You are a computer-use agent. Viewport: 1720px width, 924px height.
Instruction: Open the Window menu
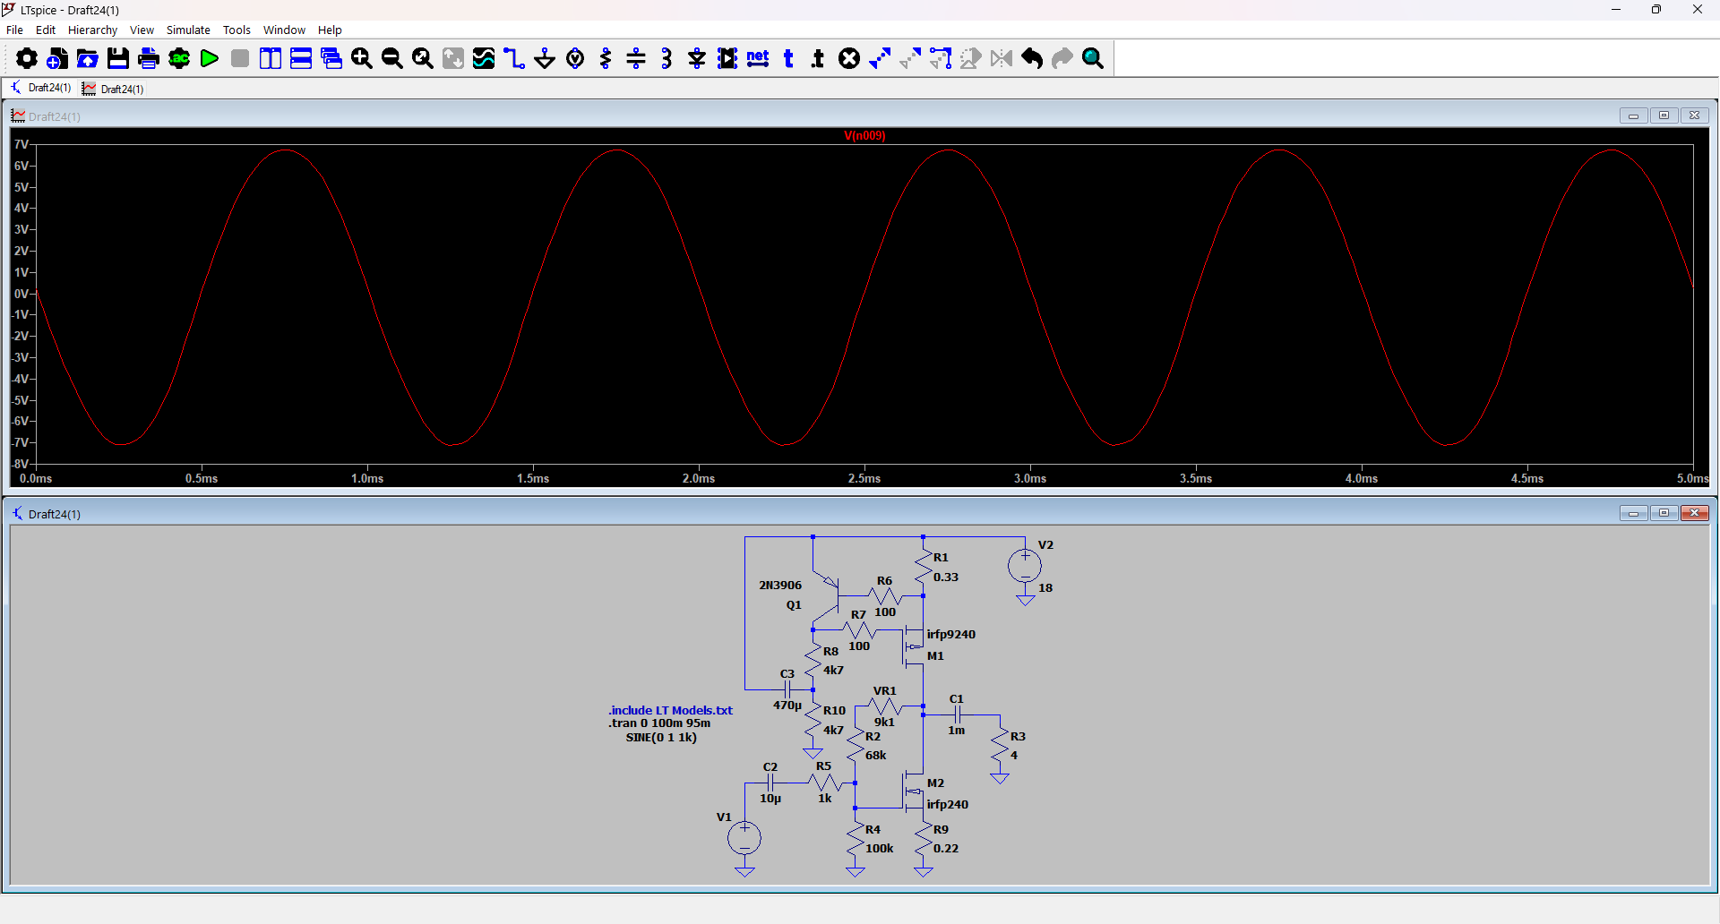tap(284, 30)
